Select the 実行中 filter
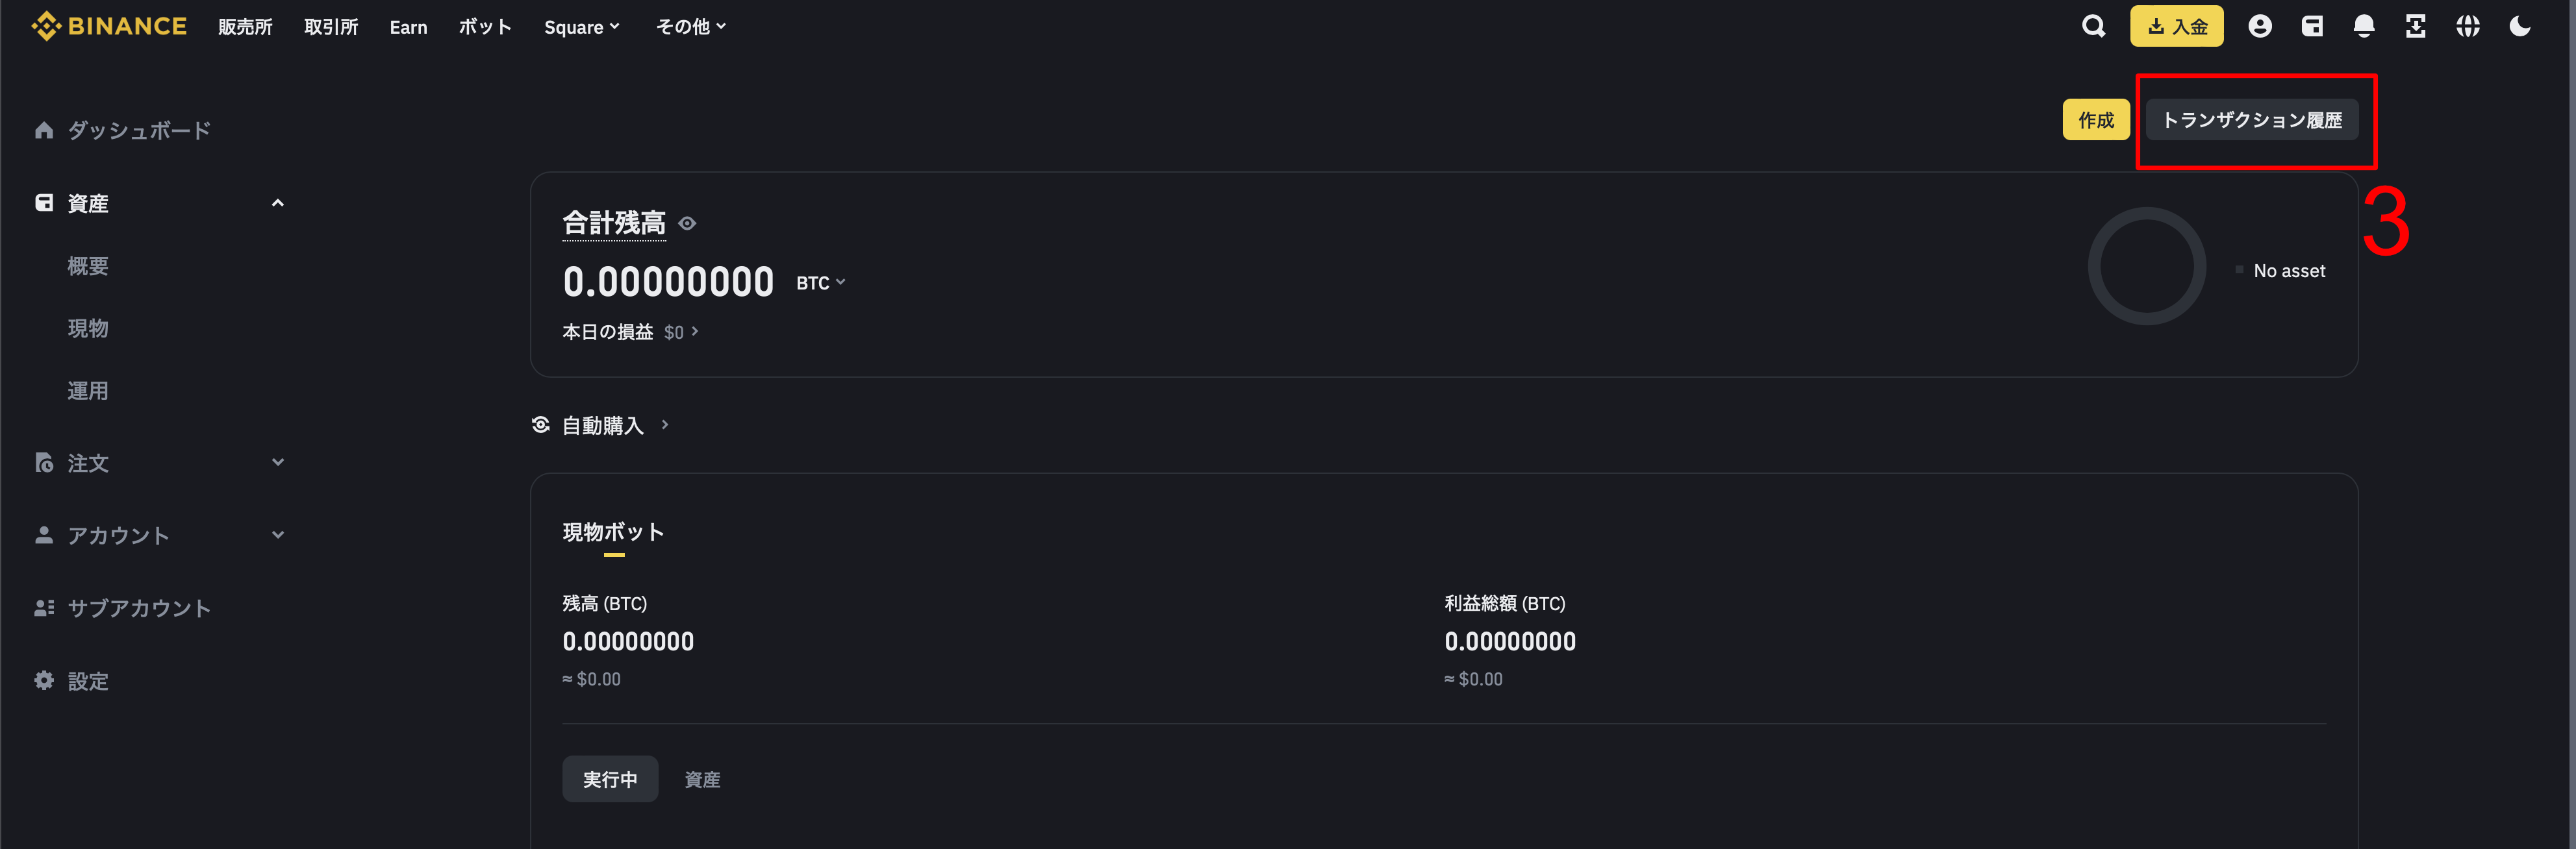Viewport: 2576px width, 849px height. [x=610, y=779]
